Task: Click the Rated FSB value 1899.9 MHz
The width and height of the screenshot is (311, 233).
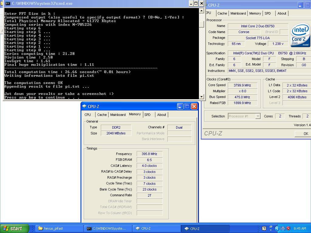Action: click(242, 103)
